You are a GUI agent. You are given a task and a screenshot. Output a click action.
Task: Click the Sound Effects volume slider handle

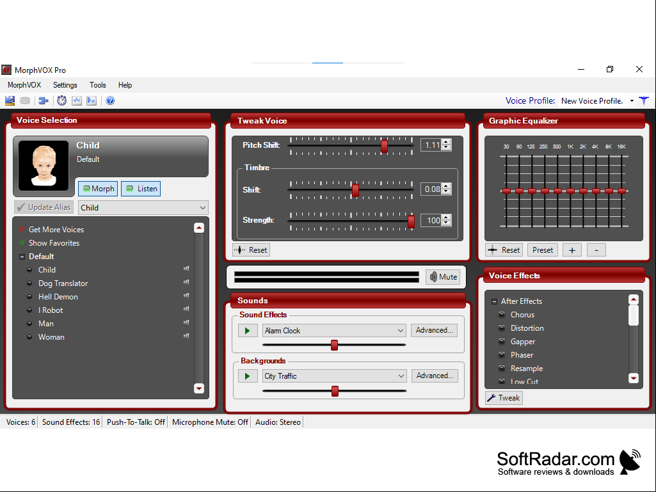tap(334, 345)
